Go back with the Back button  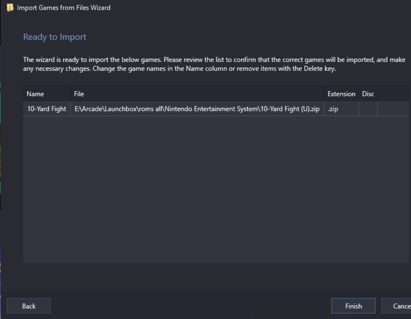[x=29, y=306]
